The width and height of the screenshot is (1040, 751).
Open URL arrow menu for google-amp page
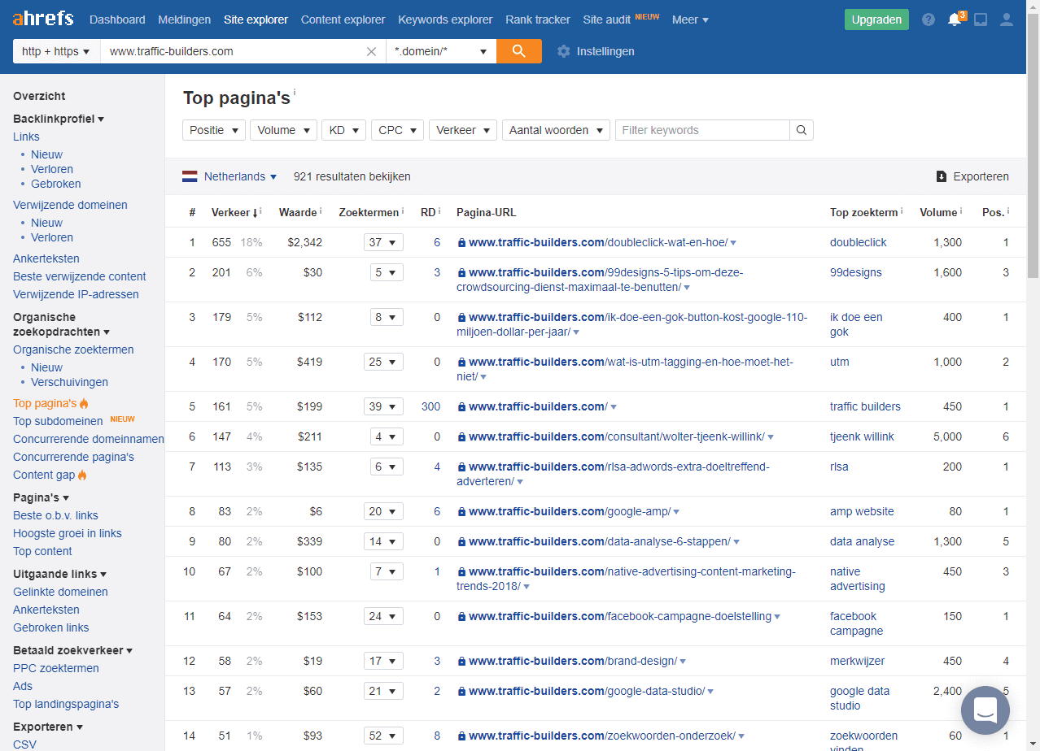click(x=676, y=512)
